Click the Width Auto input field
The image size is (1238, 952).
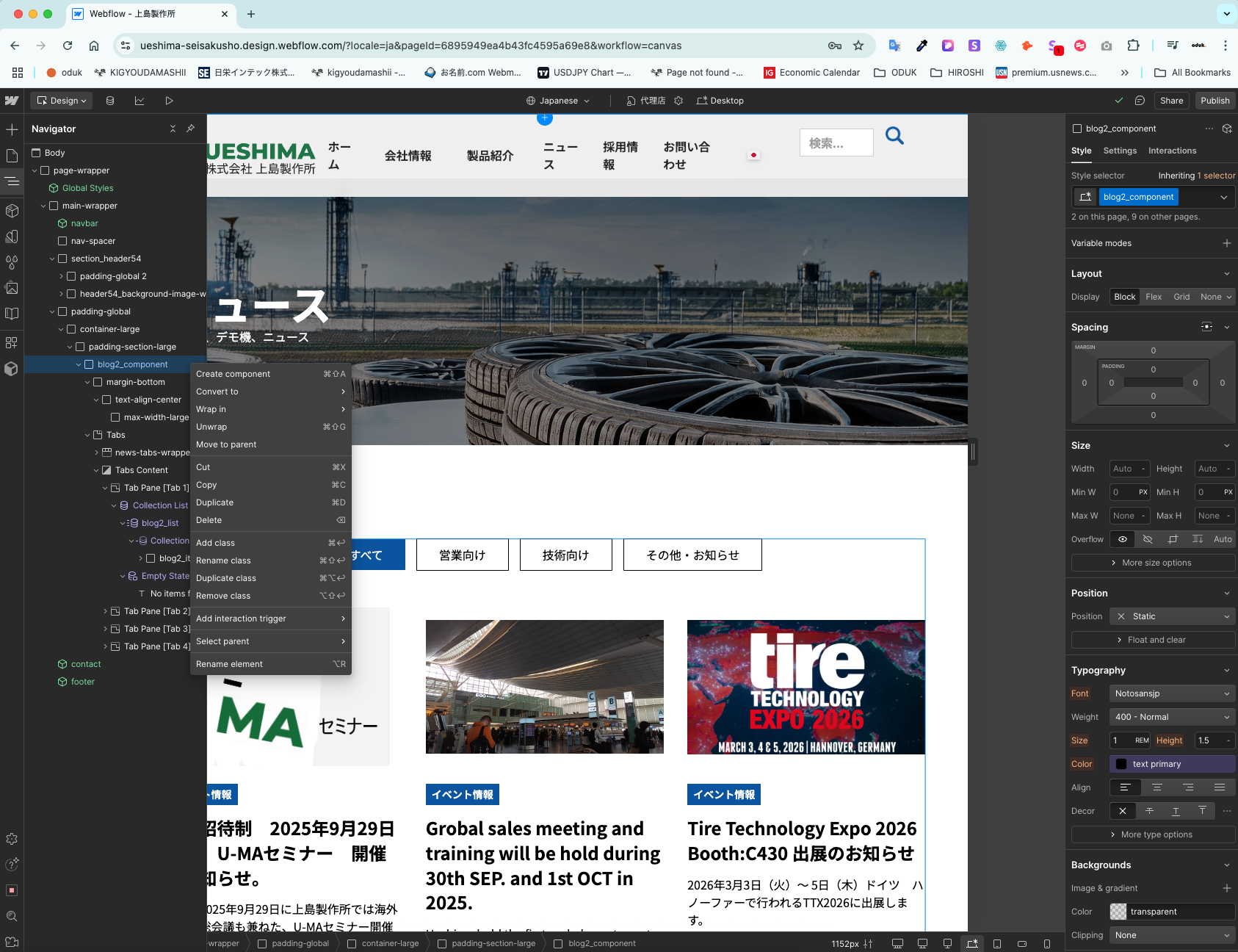click(x=1129, y=469)
